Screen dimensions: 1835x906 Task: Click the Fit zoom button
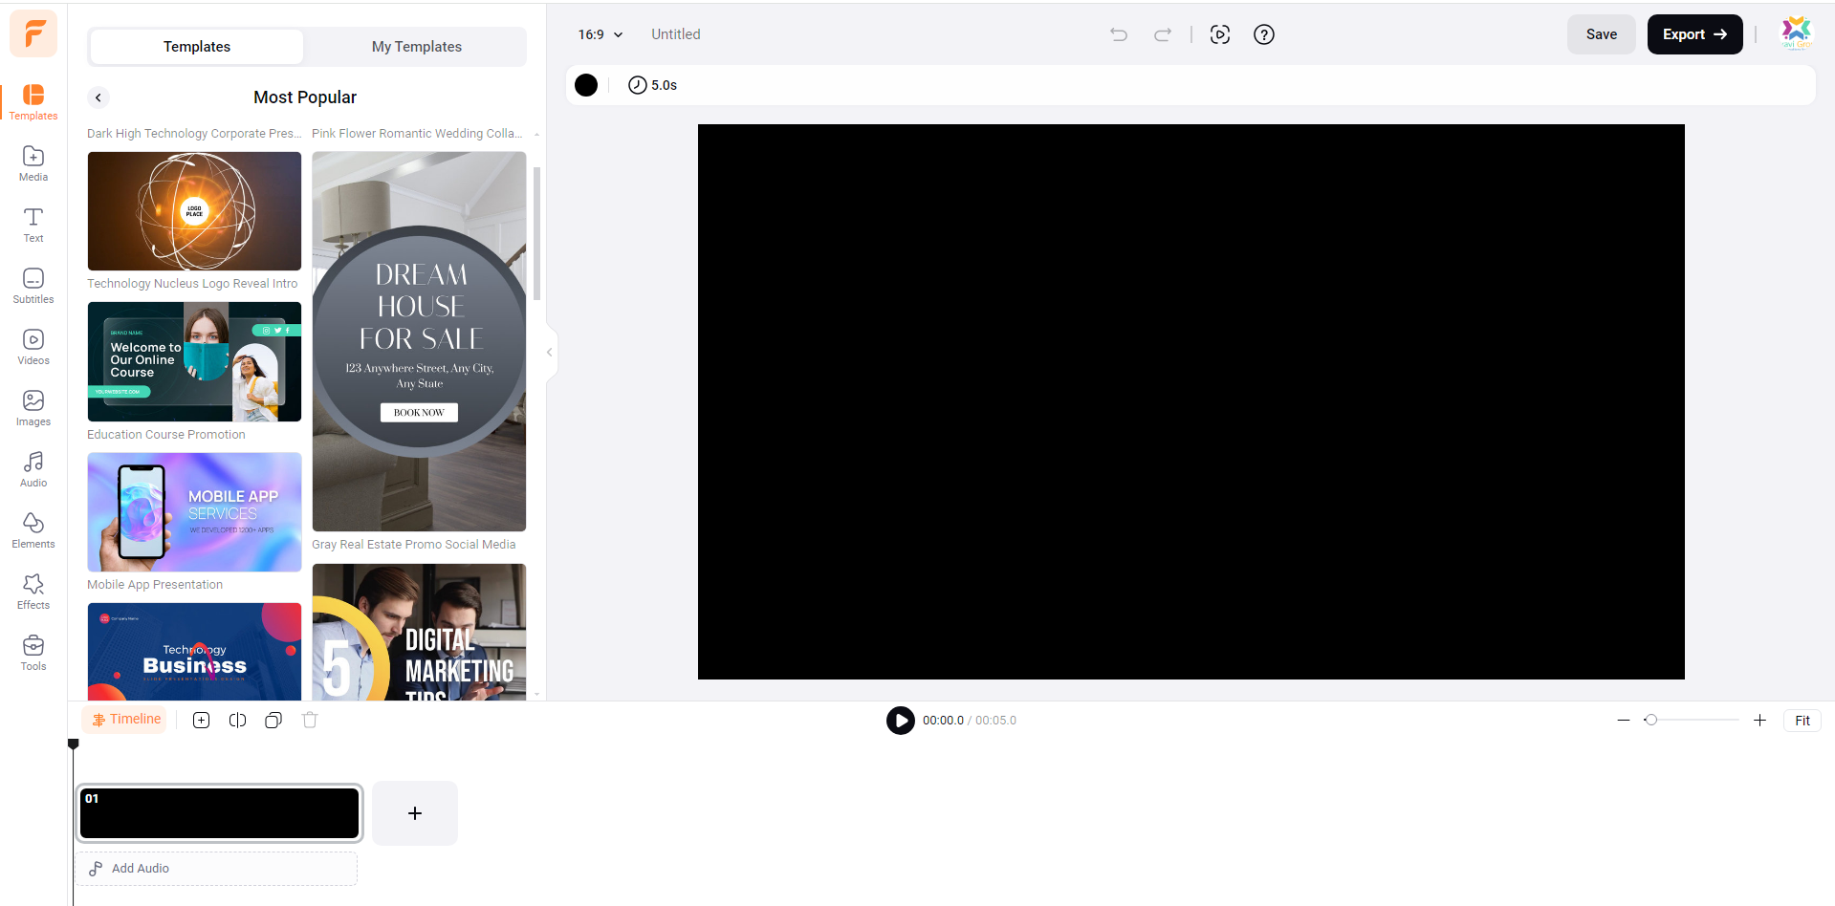[x=1802, y=720]
